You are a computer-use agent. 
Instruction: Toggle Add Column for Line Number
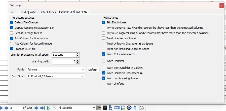click(12, 38)
